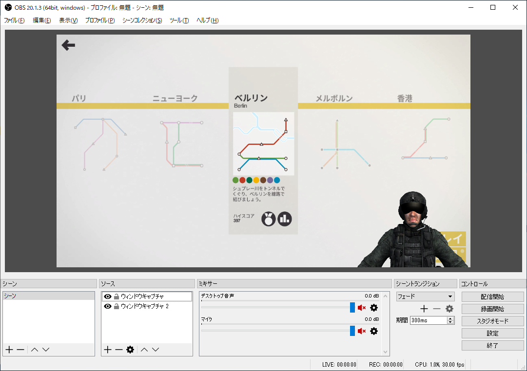Image resolution: width=527 pixels, height=371 pixels.
Task: Click メルボルン city map in preview
Action: coord(346,145)
